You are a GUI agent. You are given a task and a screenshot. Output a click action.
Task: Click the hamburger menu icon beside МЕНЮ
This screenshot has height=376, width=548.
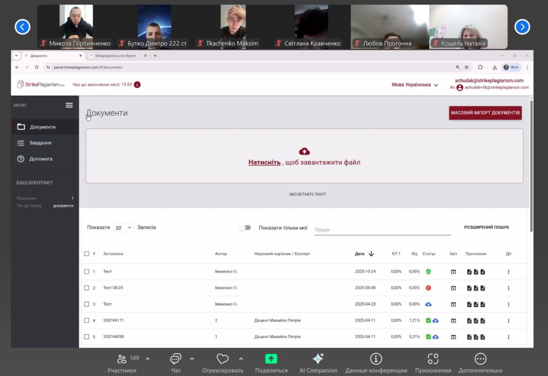69,105
